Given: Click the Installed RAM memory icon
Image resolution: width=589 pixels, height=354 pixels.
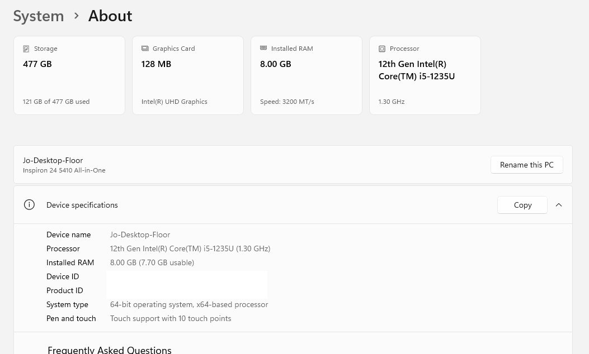Looking at the screenshot, I should click(263, 49).
